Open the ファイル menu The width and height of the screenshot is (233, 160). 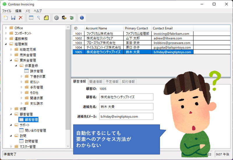[x=6, y=11]
